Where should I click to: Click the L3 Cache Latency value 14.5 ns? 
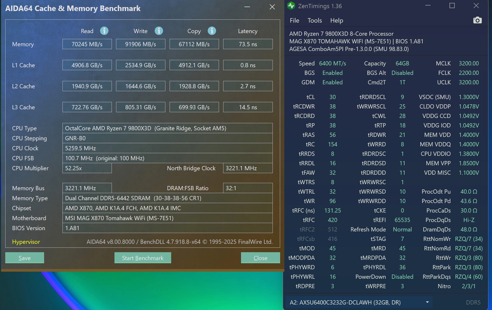(248, 107)
